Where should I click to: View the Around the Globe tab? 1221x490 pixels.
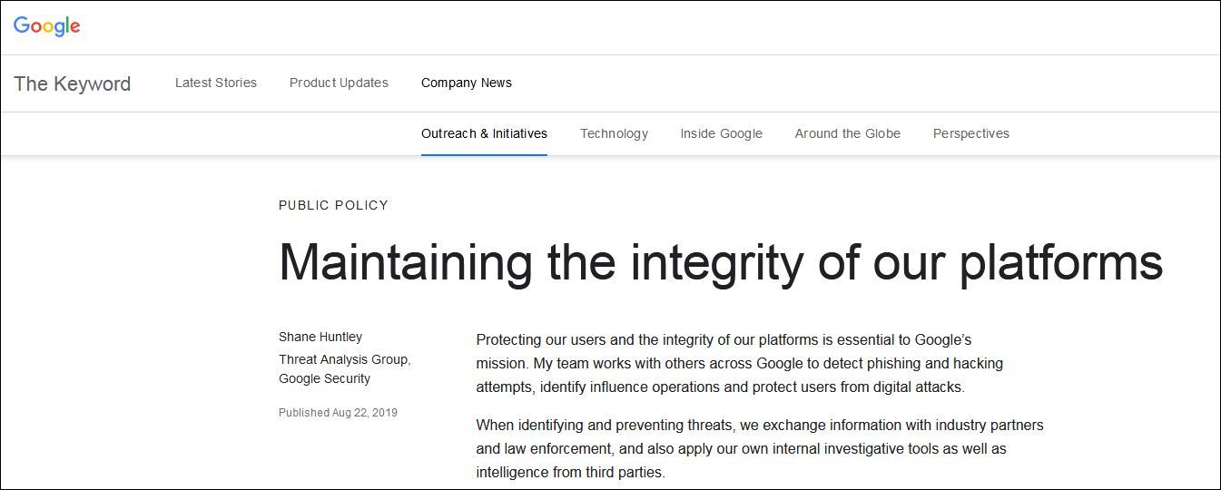pyautogui.click(x=847, y=133)
